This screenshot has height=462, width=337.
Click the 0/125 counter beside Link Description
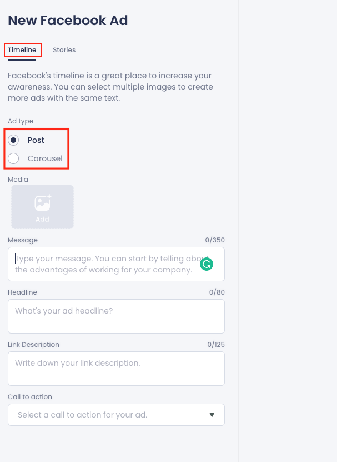point(217,344)
